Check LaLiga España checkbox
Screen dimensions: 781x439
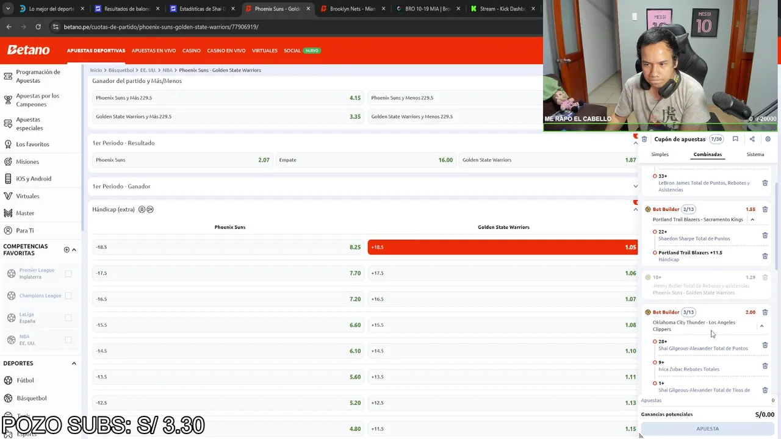pyautogui.click(x=68, y=318)
